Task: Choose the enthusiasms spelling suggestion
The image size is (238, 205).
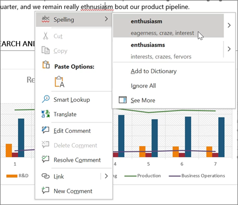Action: pyautogui.click(x=168, y=51)
